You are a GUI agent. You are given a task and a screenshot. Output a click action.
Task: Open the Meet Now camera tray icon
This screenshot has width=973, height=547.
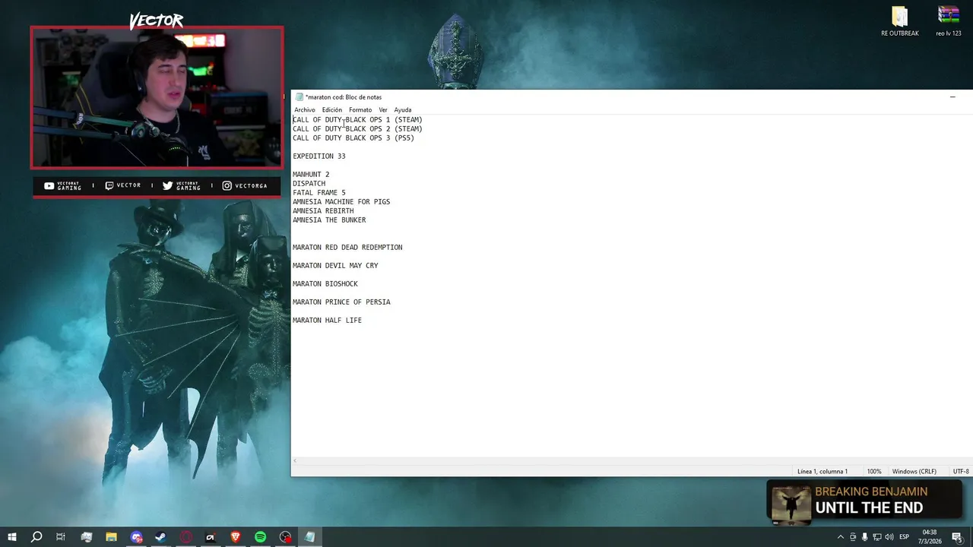pos(853,537)
